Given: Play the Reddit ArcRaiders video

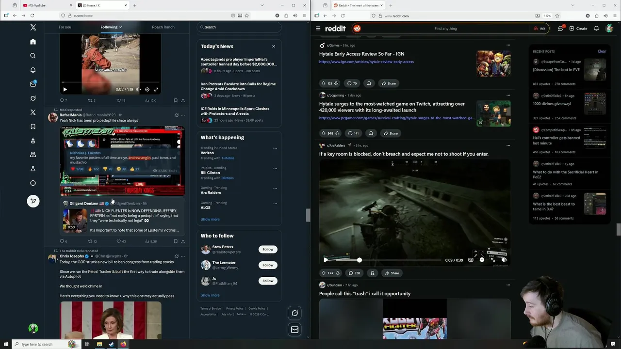Looking at the screenshot, I should [x=326, y=260].
